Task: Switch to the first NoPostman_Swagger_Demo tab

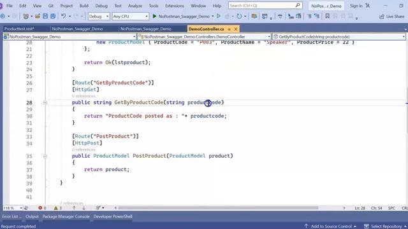Action: tap(77, 29)
